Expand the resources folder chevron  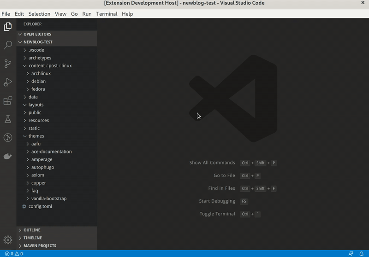tap(25, 120)
